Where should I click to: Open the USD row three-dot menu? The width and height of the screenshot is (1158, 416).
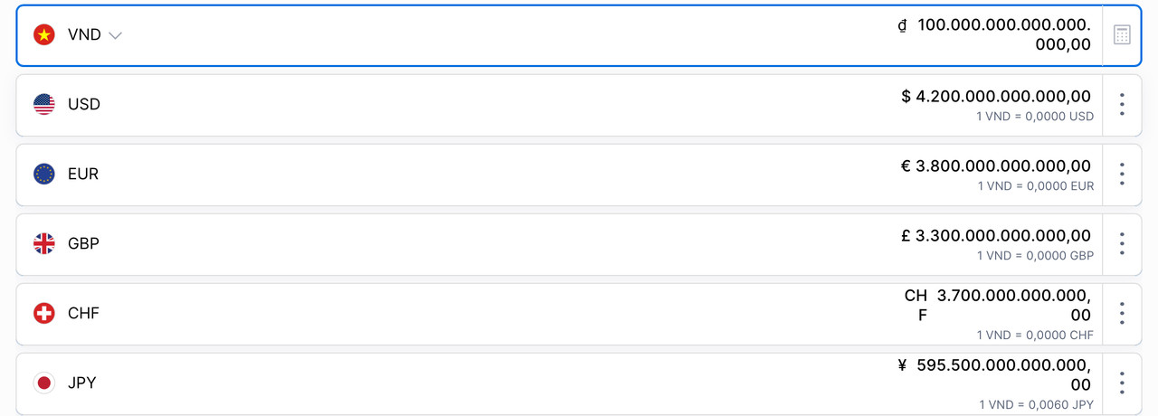pos(1122,105)
